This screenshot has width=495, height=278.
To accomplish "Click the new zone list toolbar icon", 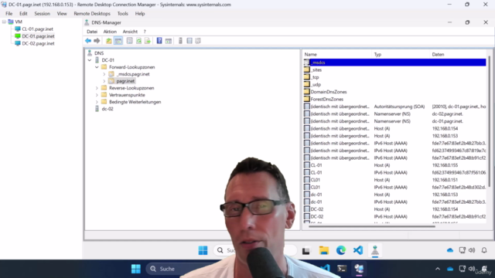I will point(189,41).
